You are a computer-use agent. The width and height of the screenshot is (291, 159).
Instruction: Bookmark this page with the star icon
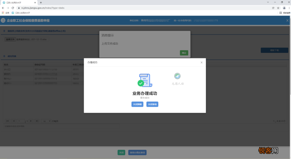tap(278, 8)
